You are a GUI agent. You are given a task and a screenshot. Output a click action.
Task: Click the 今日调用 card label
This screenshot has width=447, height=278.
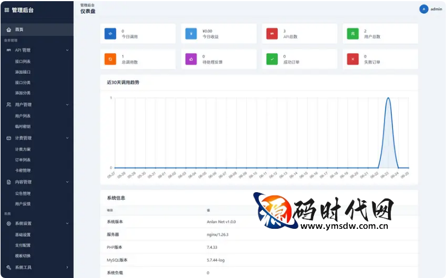[x=130, y=37]
